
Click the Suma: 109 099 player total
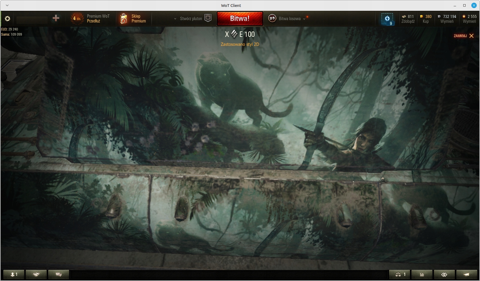tap(12, 34)
